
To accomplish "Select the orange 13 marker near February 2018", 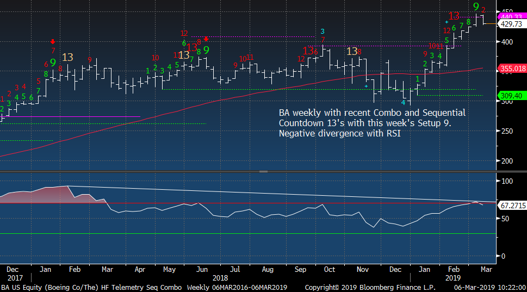I will (x=67, y=58).
